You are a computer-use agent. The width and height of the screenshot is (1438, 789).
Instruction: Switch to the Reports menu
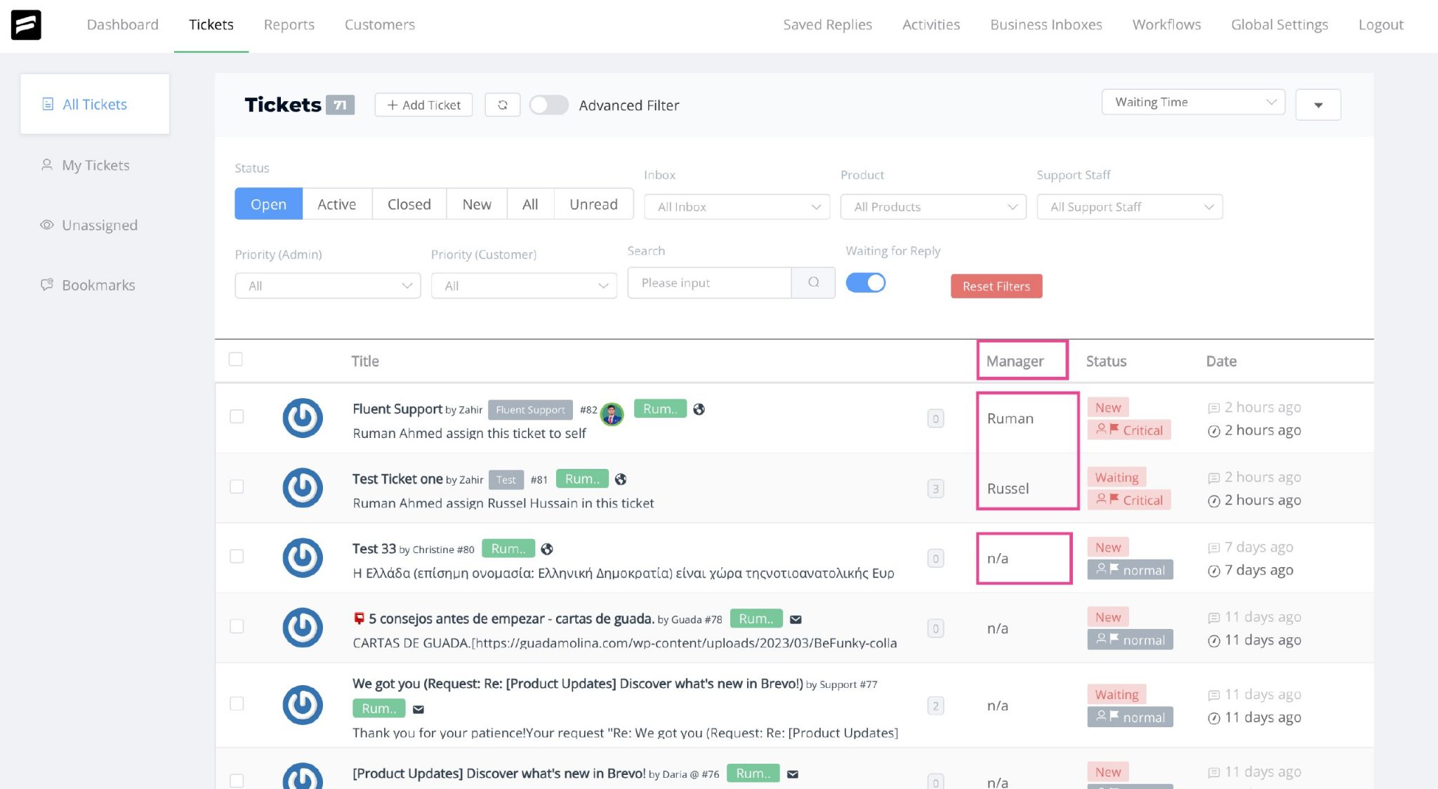[289, 25]
